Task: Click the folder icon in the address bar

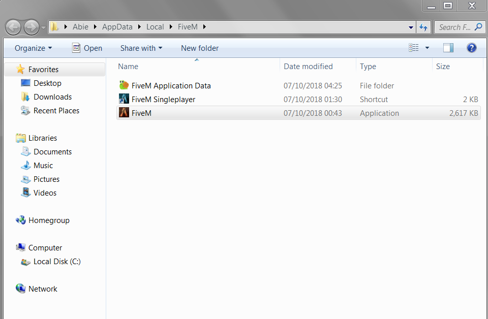Action: click(54, 27)
